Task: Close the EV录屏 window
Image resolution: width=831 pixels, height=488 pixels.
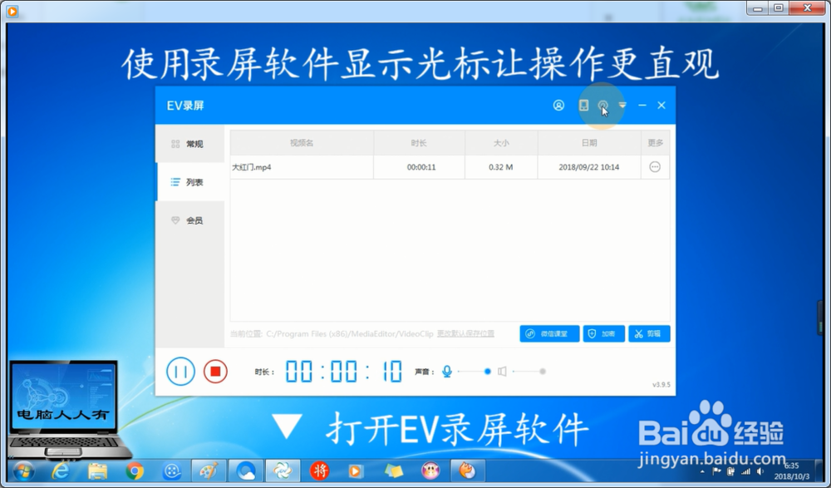Action: click(661, 105)
